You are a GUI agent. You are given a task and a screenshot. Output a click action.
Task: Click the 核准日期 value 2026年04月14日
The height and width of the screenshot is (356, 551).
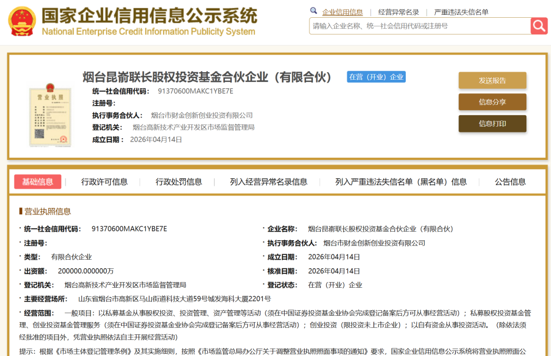[x=334, y=271]
